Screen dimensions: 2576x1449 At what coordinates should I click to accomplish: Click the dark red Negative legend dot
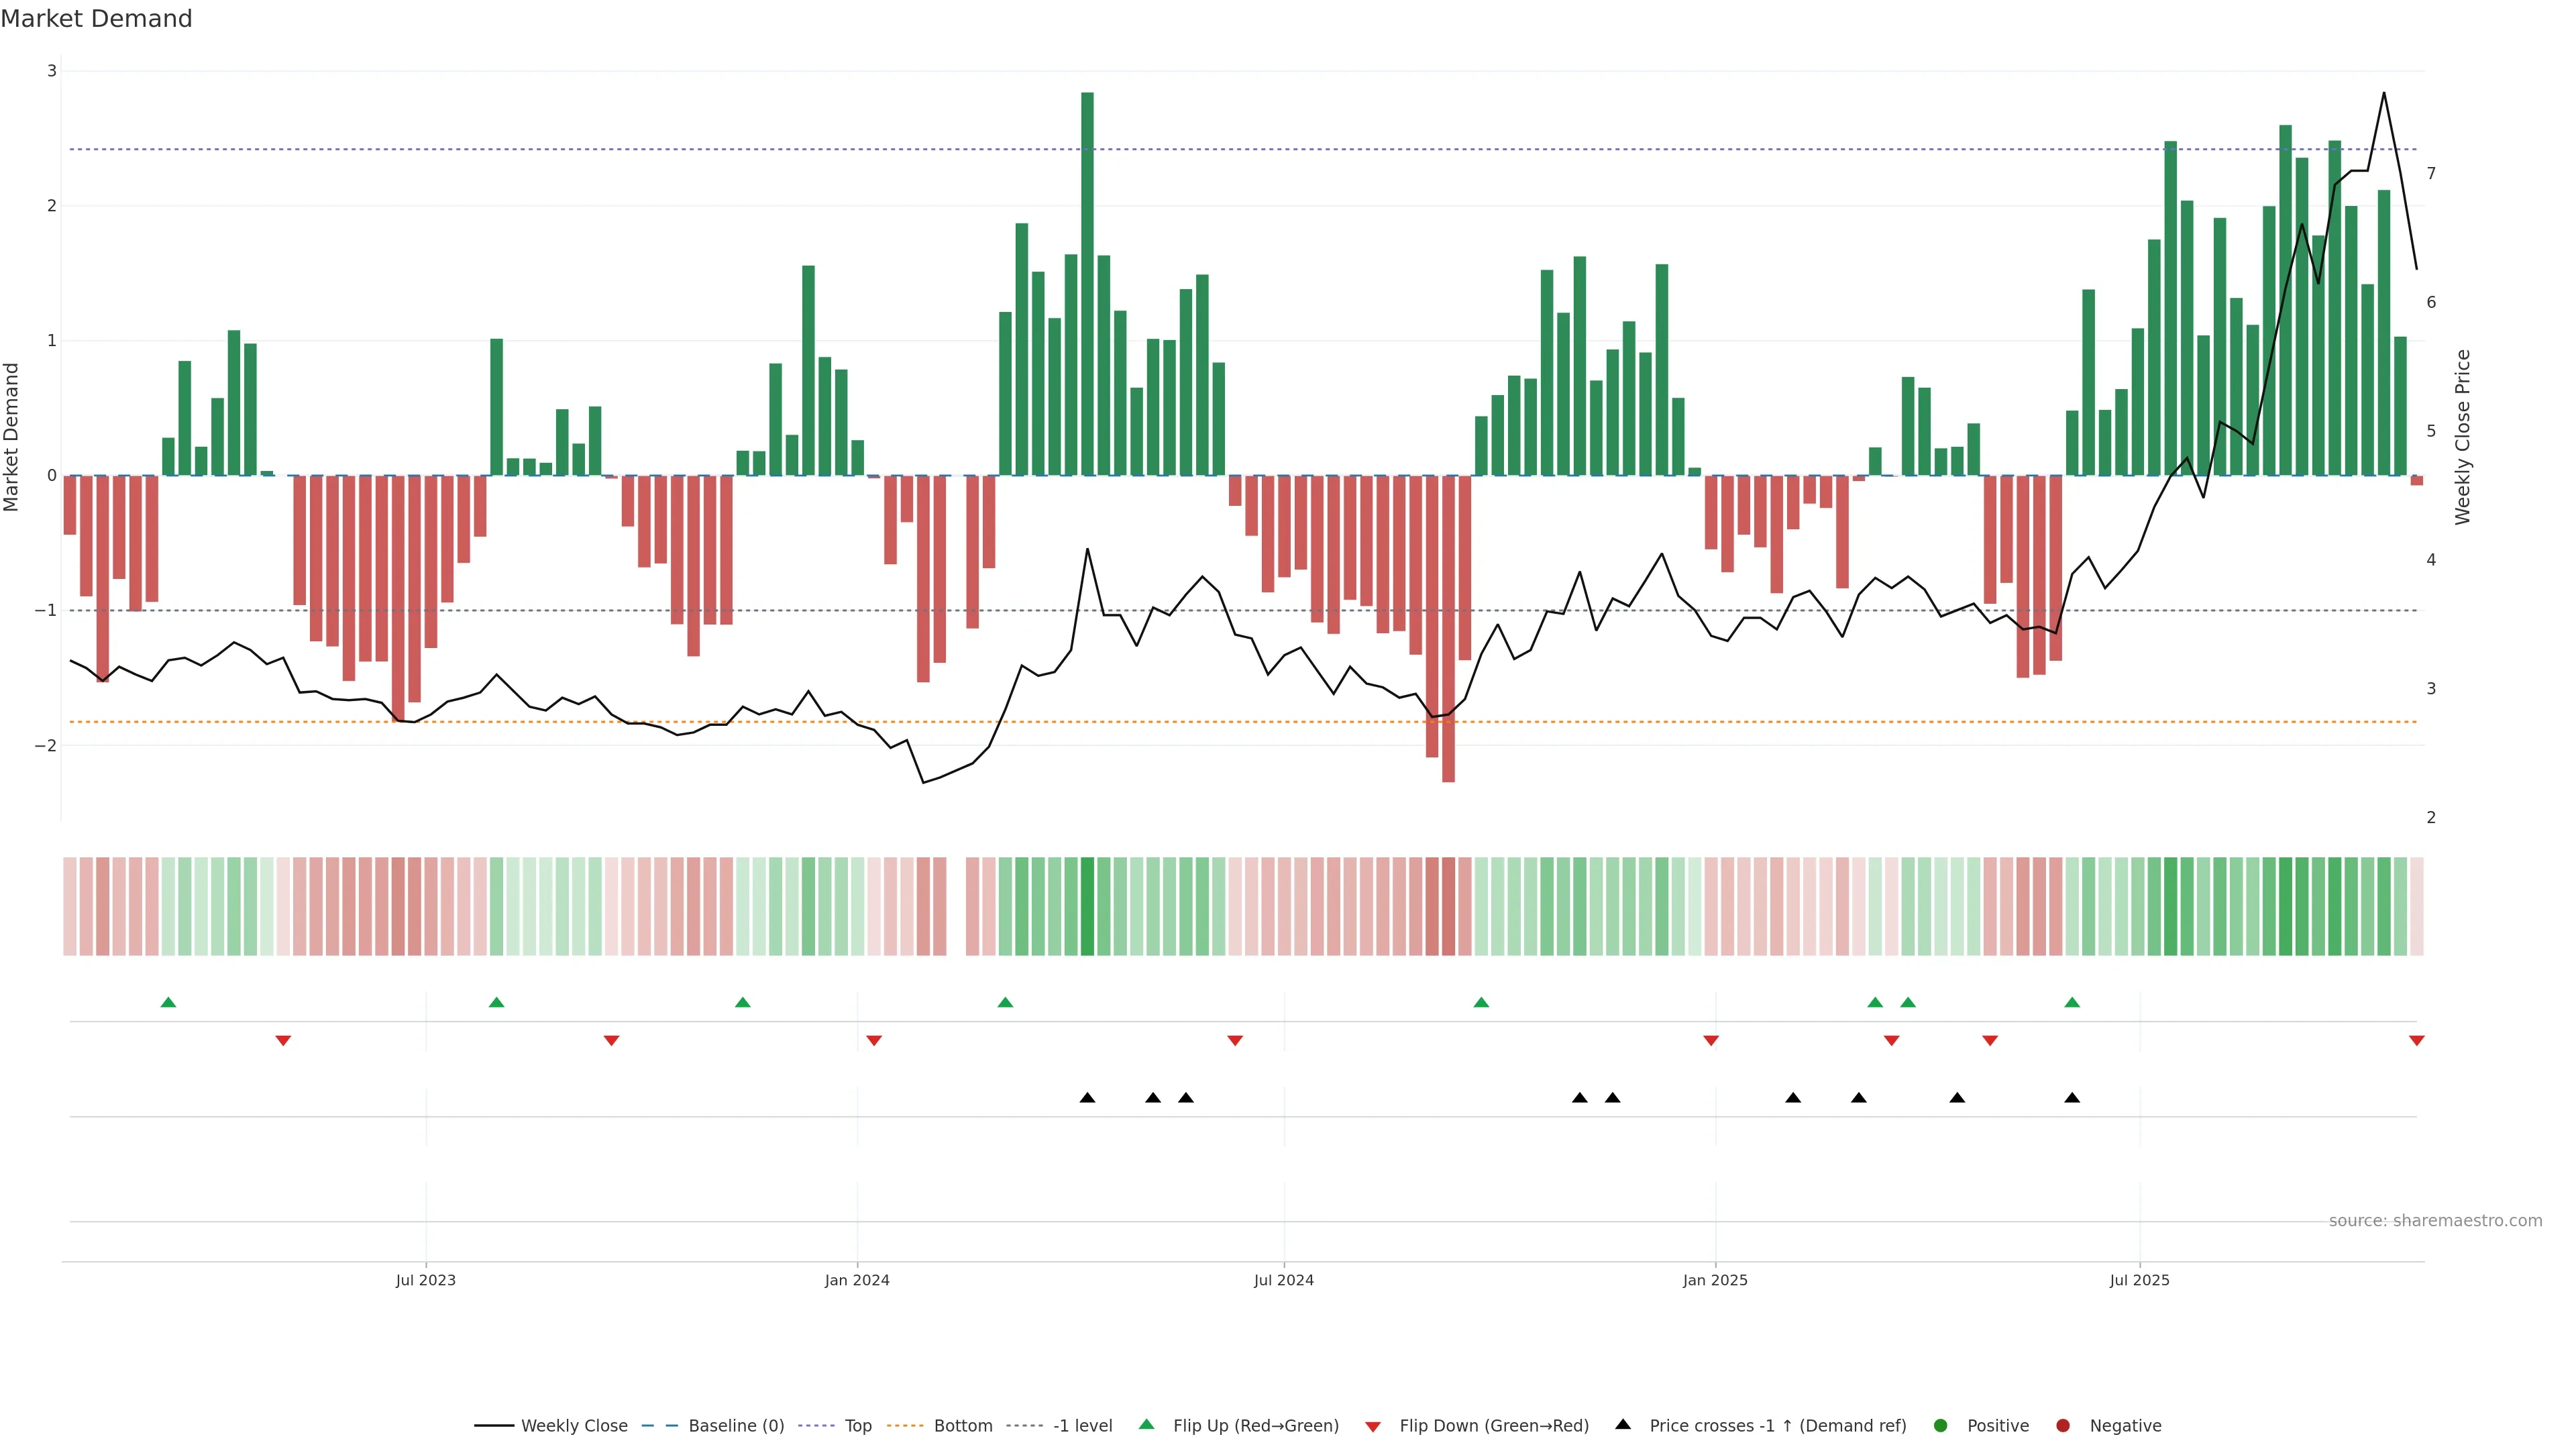pyautogui.click(x=2063, y=1426)
